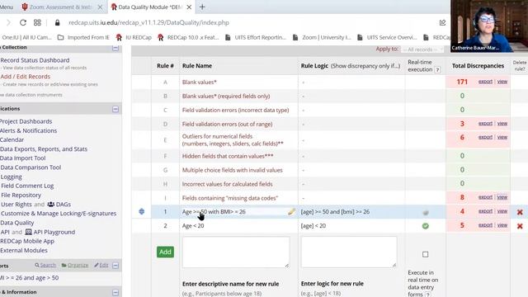
Task: Collapse the Data Collection panel
Action: [115, 48]
